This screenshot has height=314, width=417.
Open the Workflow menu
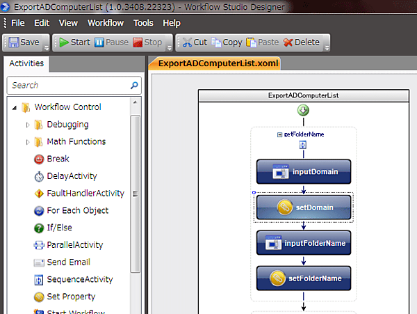point(106,23)
